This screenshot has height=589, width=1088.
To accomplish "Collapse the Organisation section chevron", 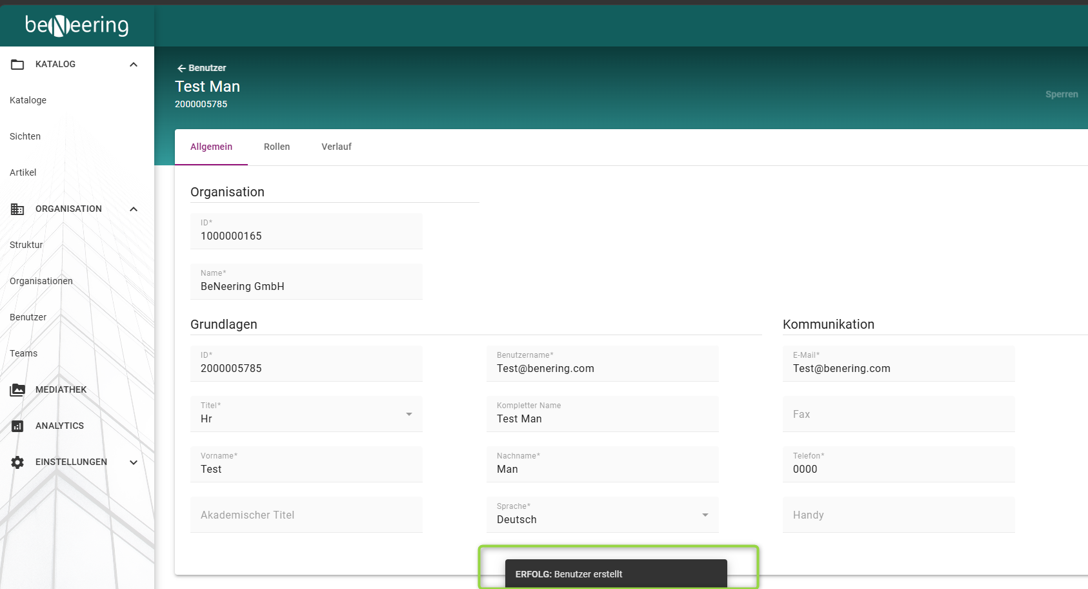I will coord(134,209).
